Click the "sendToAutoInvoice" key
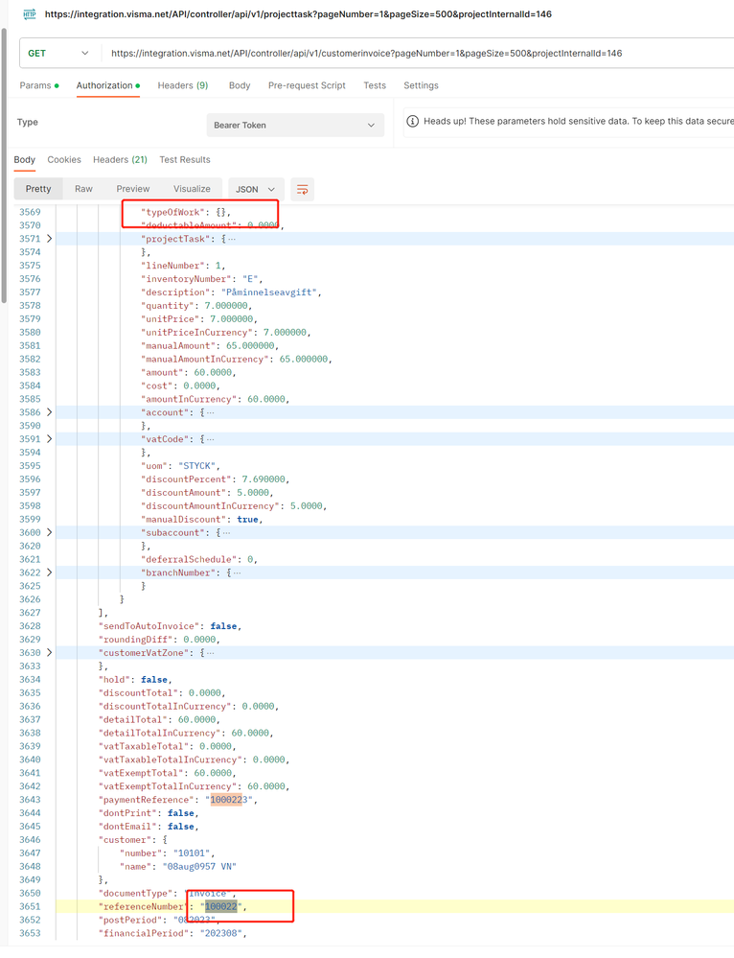This screenshot has width=734, height=958. (x=149, y=626)
